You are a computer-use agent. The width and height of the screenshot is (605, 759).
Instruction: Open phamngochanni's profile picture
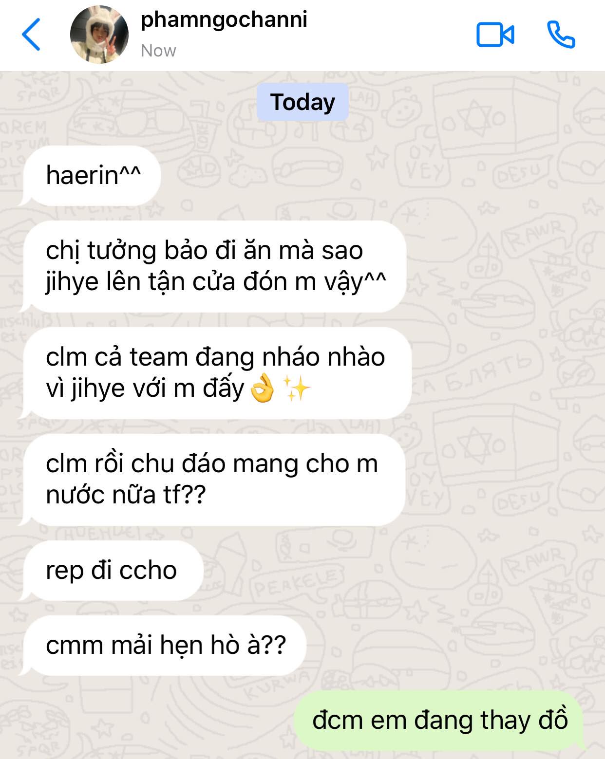click(x=99, y=35)
